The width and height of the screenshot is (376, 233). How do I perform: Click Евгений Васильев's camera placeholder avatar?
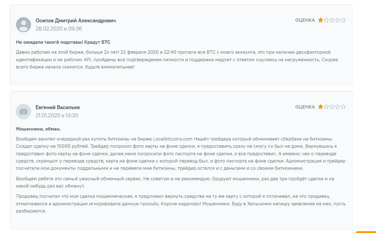[x=24, y=112]
